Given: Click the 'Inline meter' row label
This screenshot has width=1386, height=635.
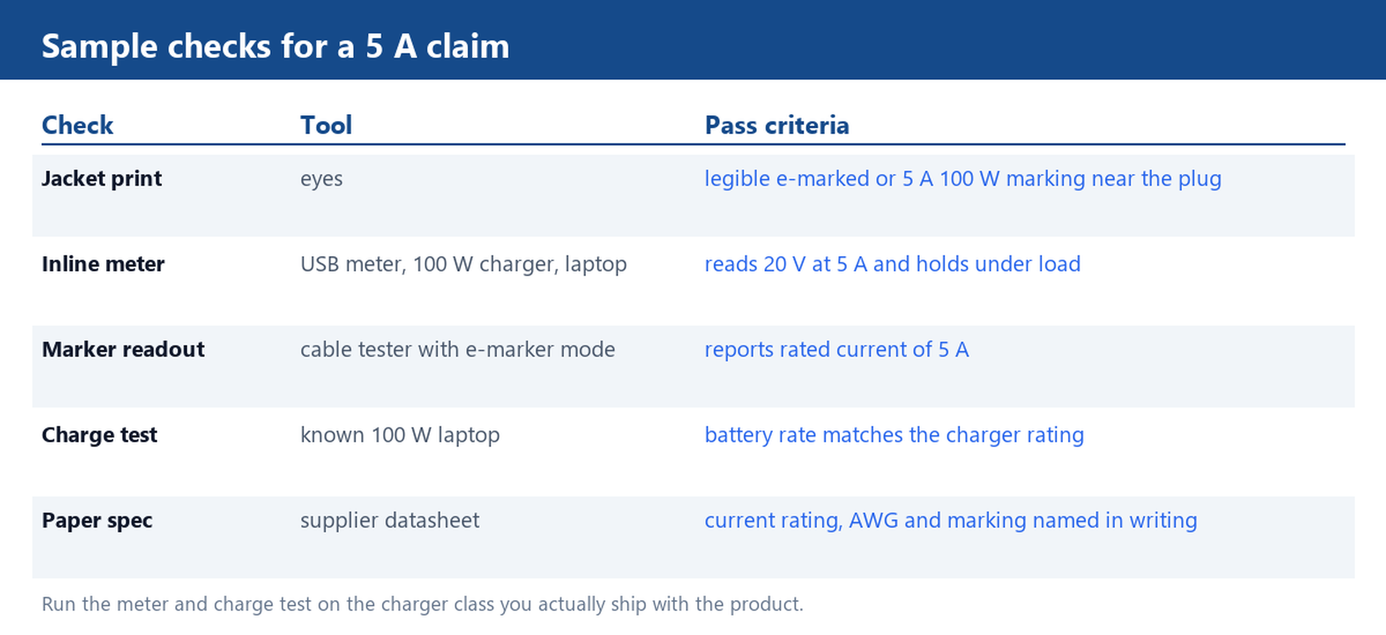Looking at the screenshot, I should (103, 264).
